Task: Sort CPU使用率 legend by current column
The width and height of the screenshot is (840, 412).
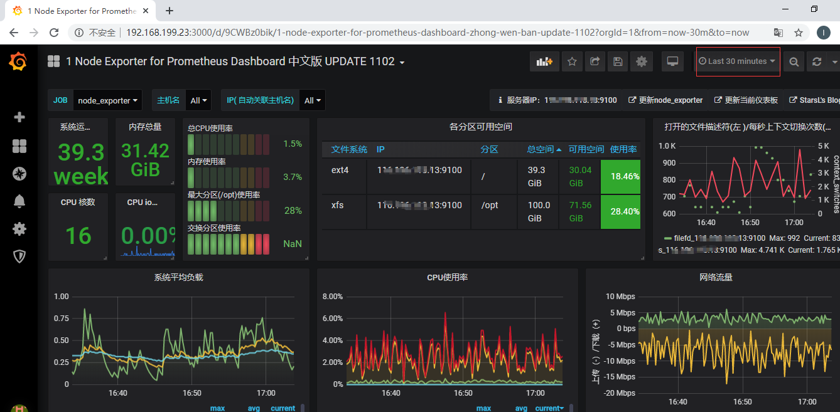Action: [x=549, y=408]
